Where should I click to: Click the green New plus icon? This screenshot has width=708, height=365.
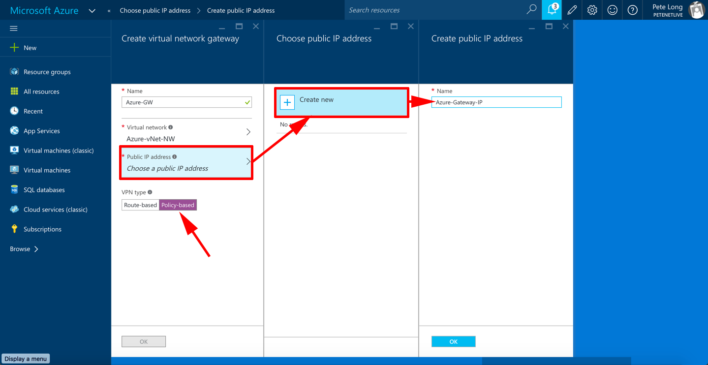pos(14,48)
